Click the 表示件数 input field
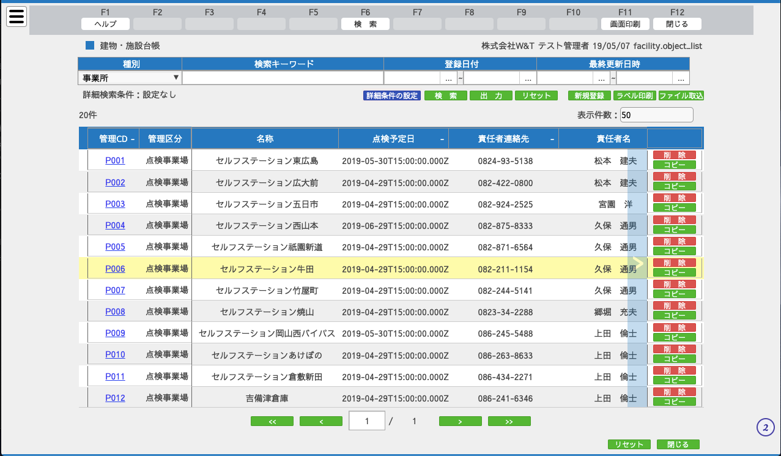This screenshot has width=781, height=456. [x=656, y=115]
